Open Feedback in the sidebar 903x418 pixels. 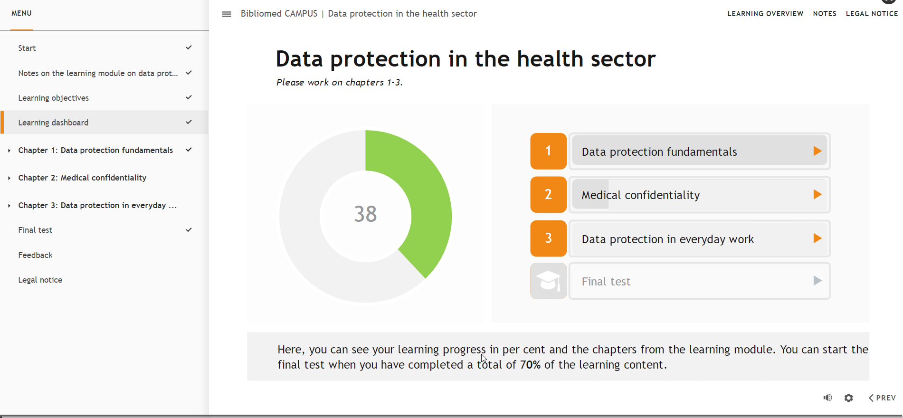[35, 255]
